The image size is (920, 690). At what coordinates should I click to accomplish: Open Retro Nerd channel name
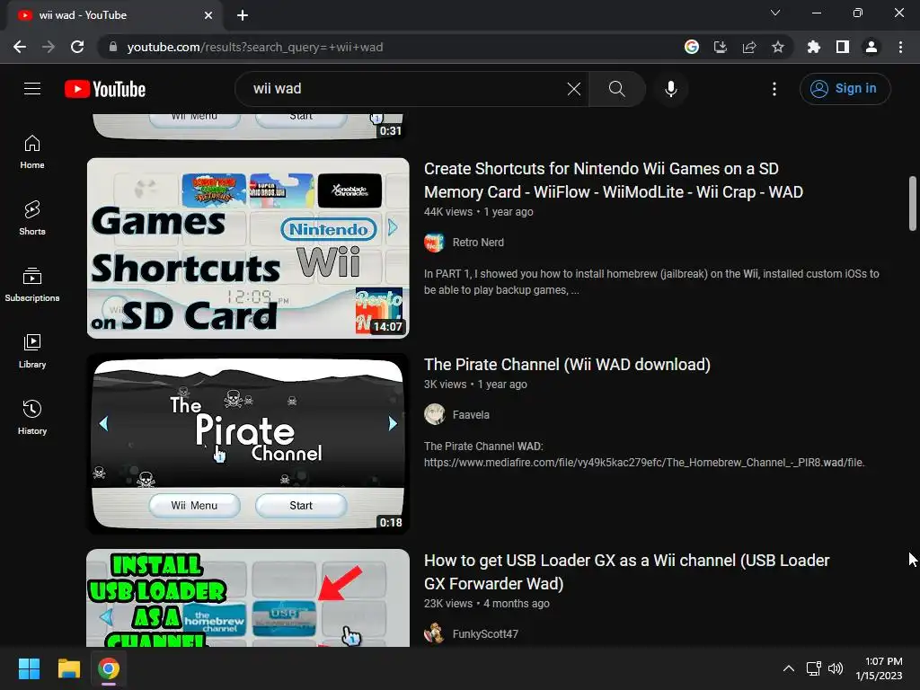[478, 243]
